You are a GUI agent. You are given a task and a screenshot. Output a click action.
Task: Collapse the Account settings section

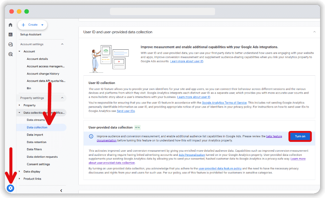click(x=62, y=44)
